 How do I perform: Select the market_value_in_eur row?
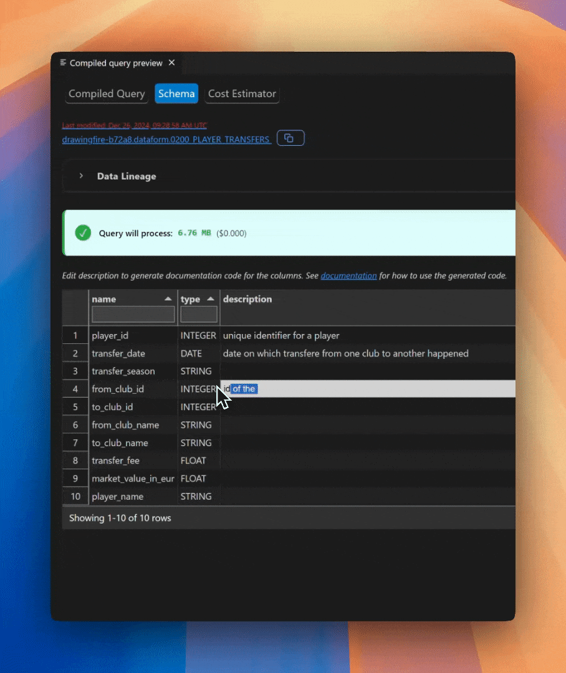133,479
